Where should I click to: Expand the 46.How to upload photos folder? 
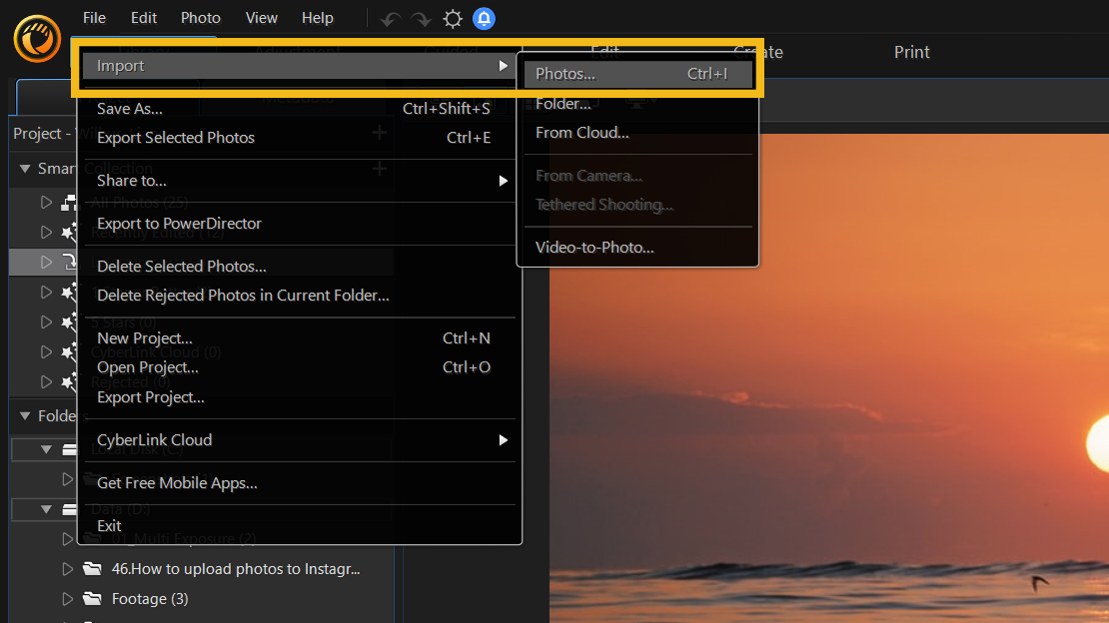click(x=67, y=568)
